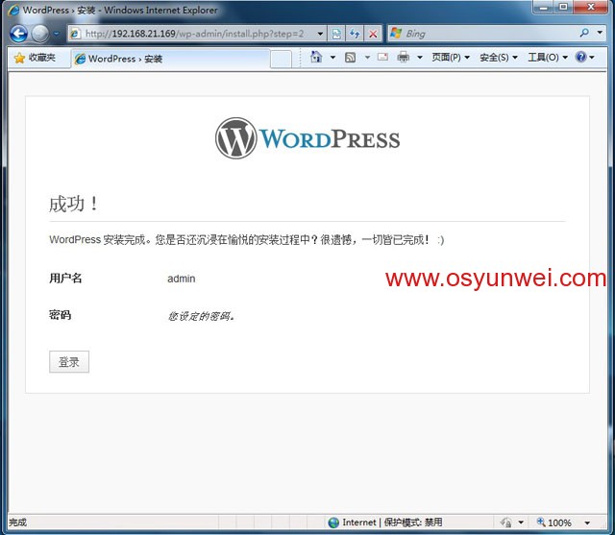Click the status bar privacy lock icon

click(x=506, y=523)
